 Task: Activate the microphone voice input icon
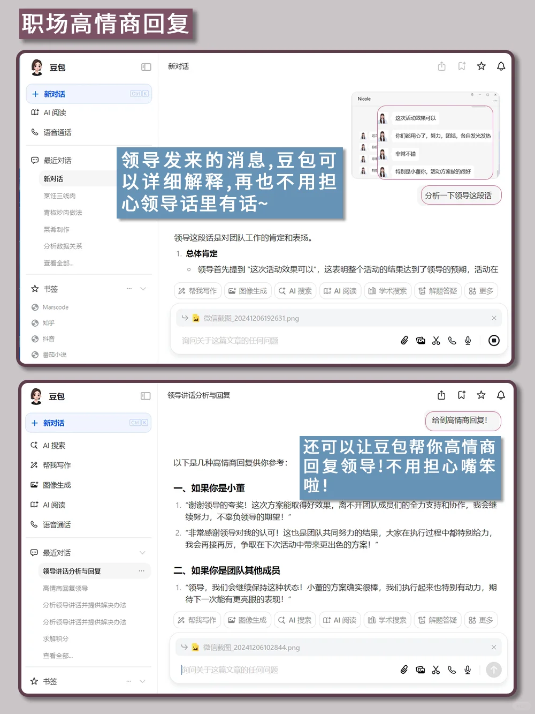click(468, 341)
